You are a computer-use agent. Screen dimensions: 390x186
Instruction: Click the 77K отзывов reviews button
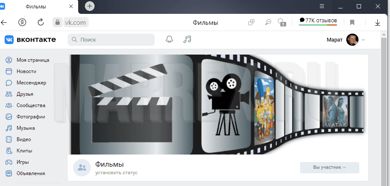pyautogui.click(x=318, y=21)
